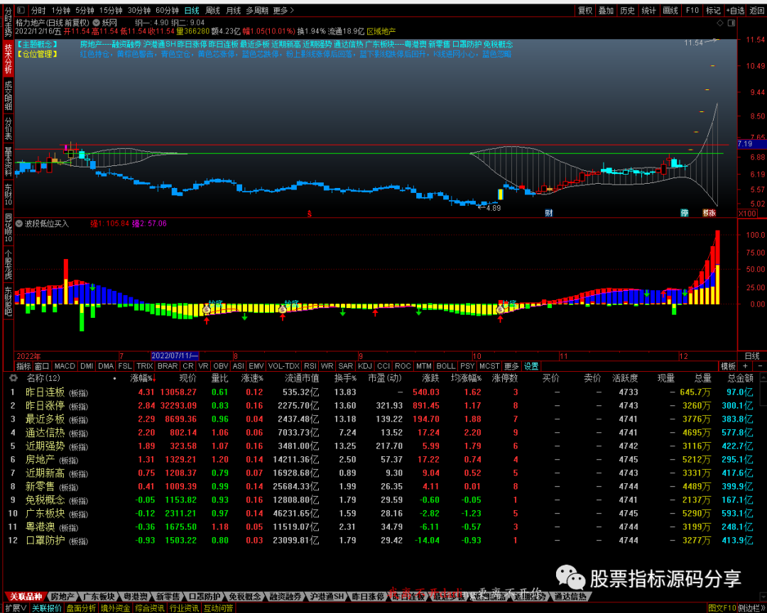The height and width of the screenshot is (613, 767).
Task: Collapse the 波段低位买入 indicator toggle icon
Action: click(x=19, y=224)
